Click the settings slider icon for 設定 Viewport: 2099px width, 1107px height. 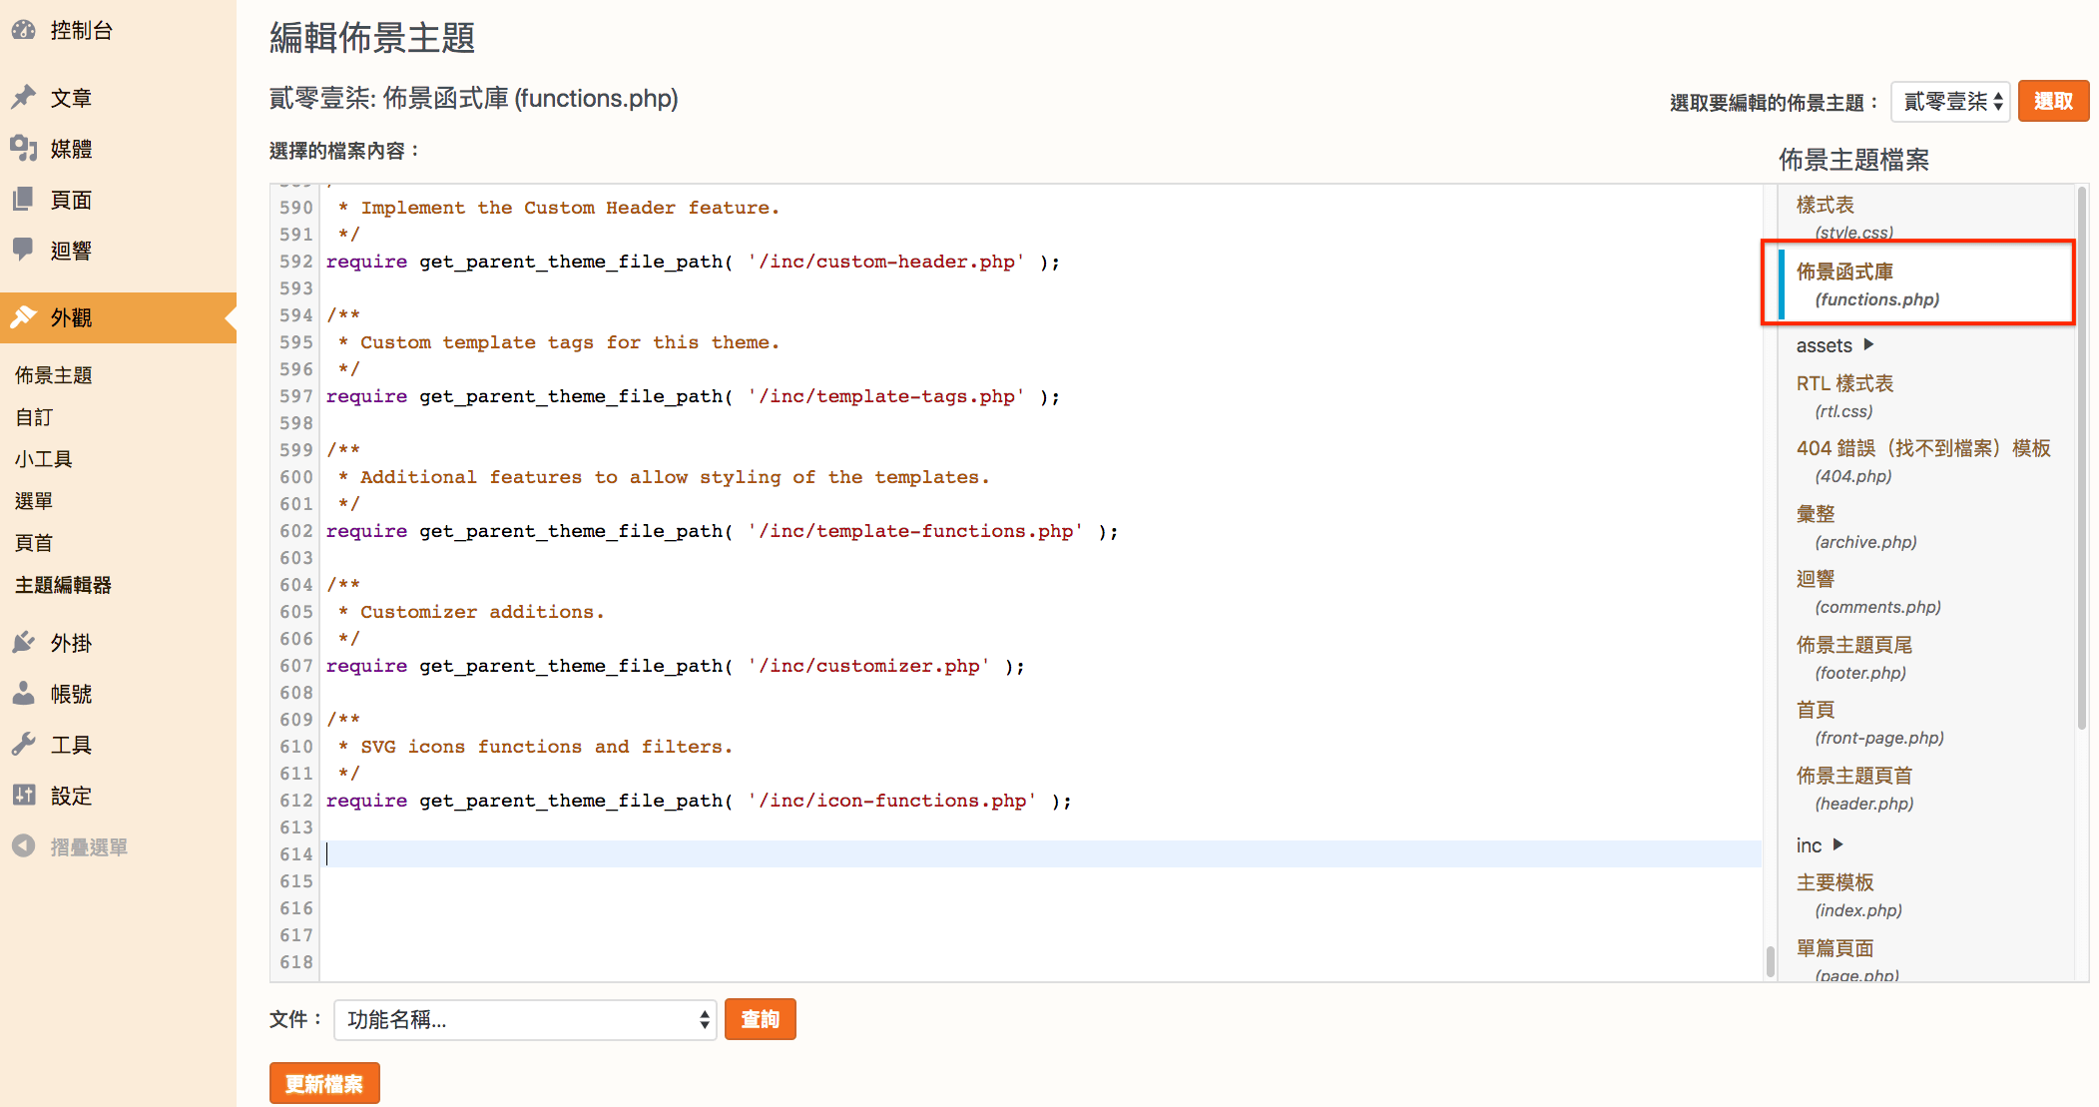24,796
